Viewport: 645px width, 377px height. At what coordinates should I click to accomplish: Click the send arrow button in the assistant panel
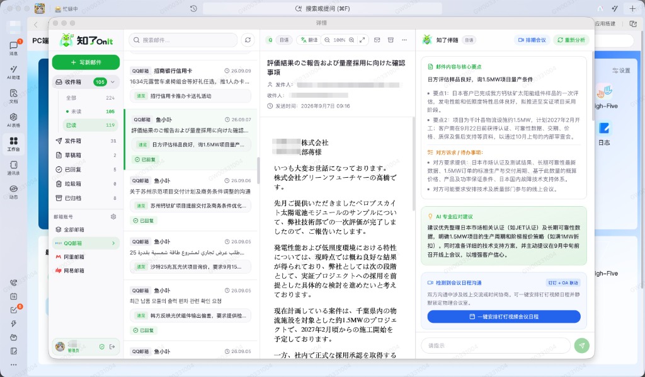pos(581,345)
